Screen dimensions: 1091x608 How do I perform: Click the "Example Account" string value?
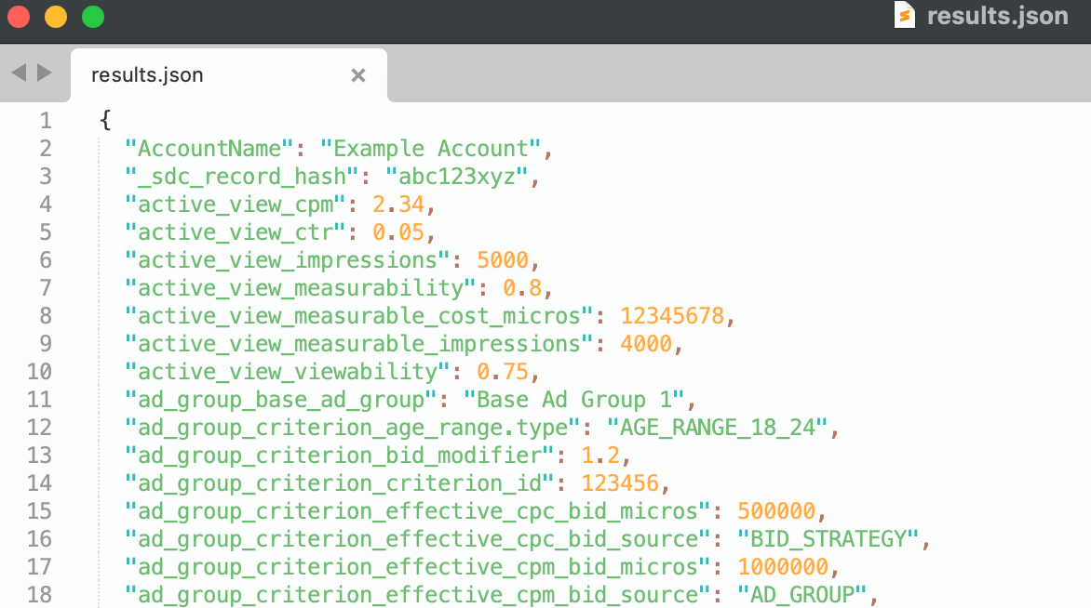[x=430, y=149]
